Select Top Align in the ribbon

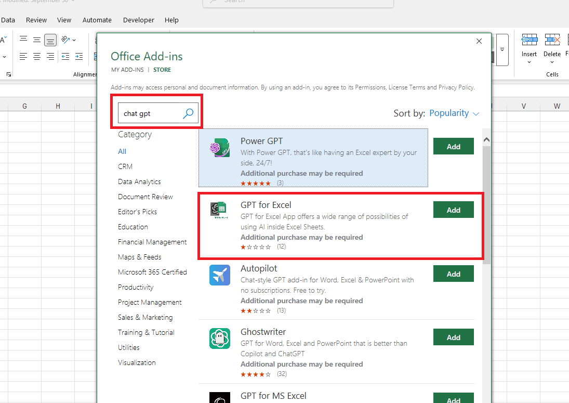[23, 39]
